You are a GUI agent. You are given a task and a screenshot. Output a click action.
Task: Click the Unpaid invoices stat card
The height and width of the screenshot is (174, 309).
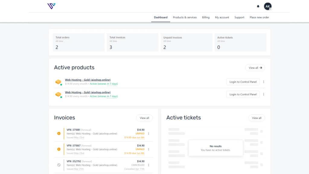186,42
